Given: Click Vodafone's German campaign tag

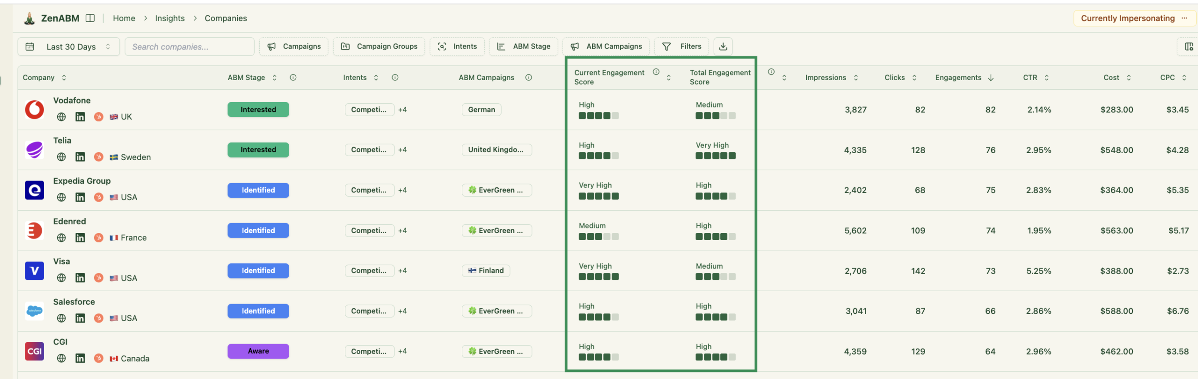Looking at the screenshot, I should pos(482,109).
